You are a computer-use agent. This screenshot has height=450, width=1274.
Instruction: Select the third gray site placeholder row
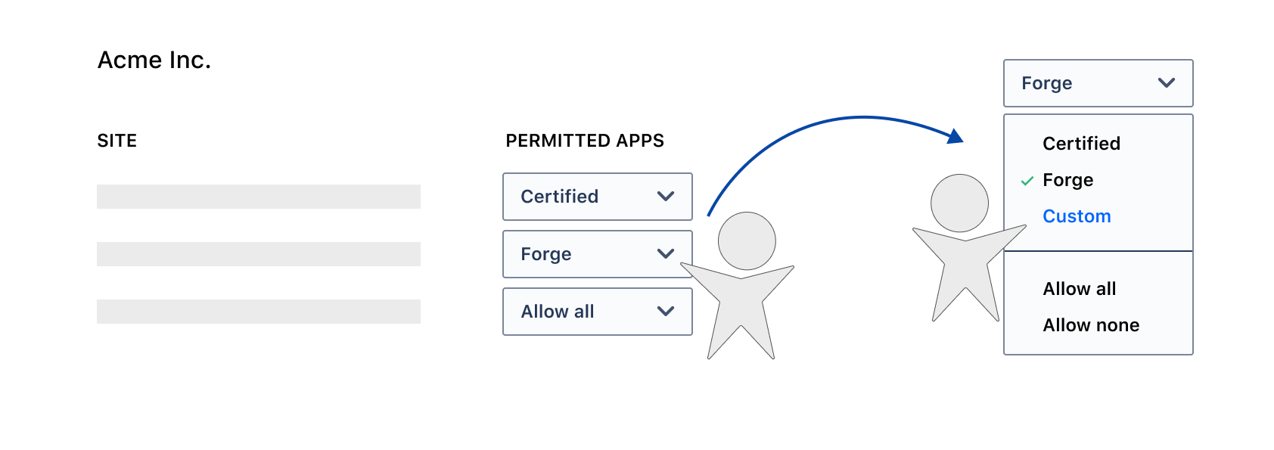(x=259, y=312)
